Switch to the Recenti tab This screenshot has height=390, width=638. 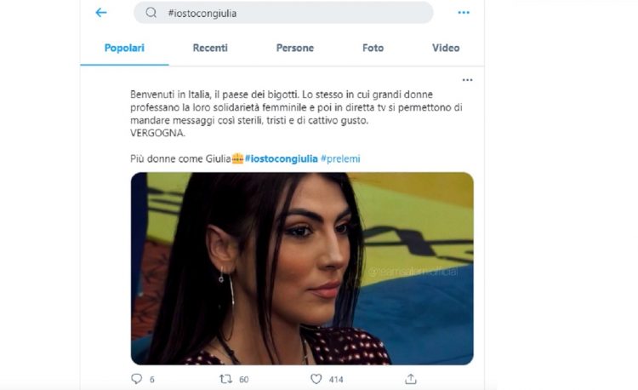(210, 48)
